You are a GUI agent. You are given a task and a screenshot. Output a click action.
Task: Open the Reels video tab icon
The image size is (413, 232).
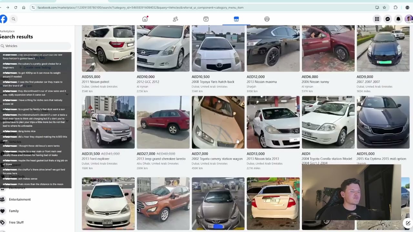click(206, 19)
